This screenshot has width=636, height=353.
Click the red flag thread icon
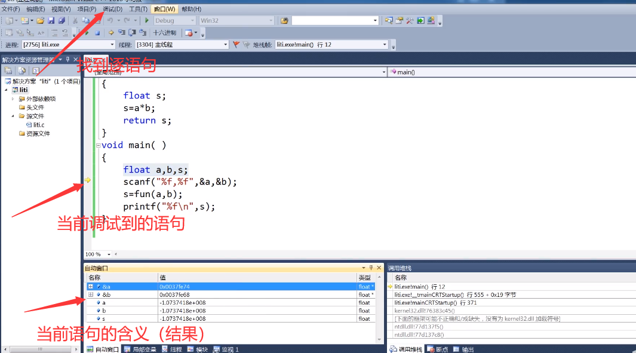236,45
